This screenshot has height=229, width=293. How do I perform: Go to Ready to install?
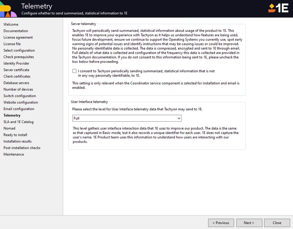15,135
